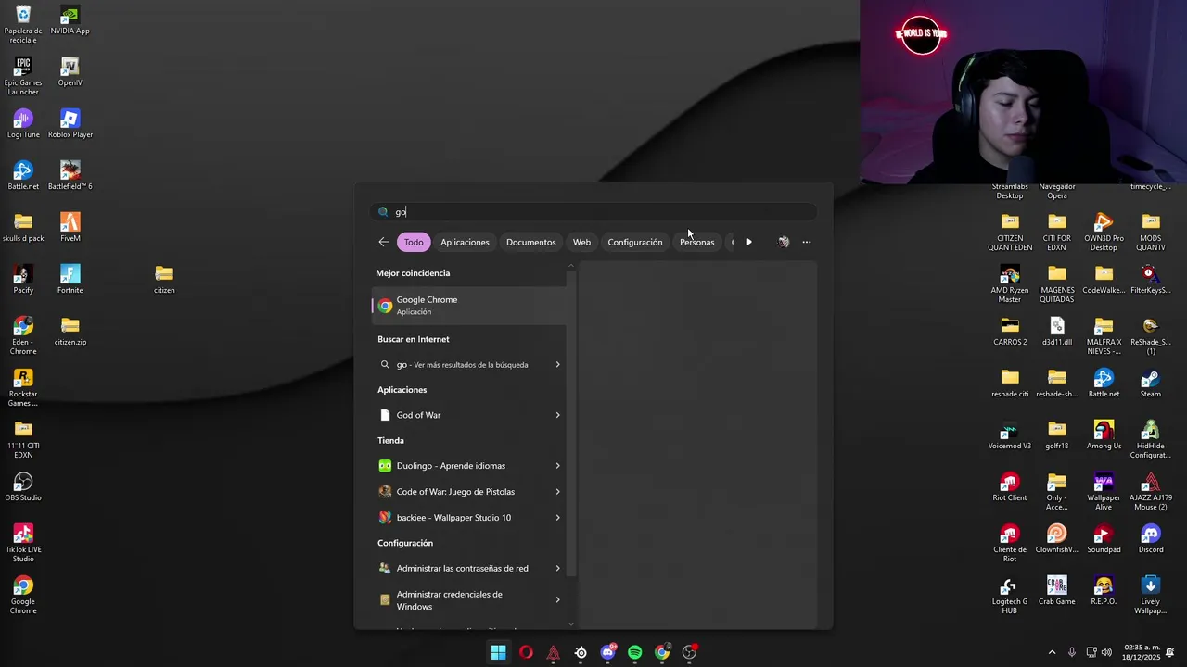Switch to the Documentos filter
Viewport: 1187px width, 667px height.
click(x=530, y=242)
